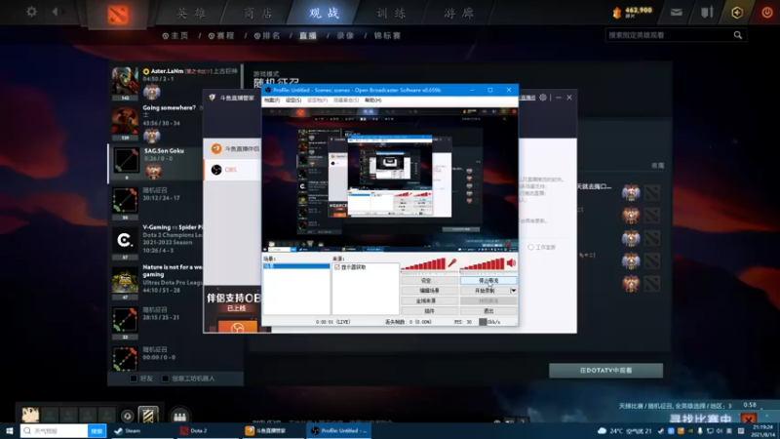Screen dimensions: 780x439
Task: Open the armory shield icon
Action: tap(707, 13)
